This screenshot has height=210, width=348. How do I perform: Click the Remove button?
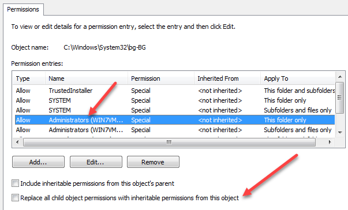pyautogui.click(x=153, y=162)
